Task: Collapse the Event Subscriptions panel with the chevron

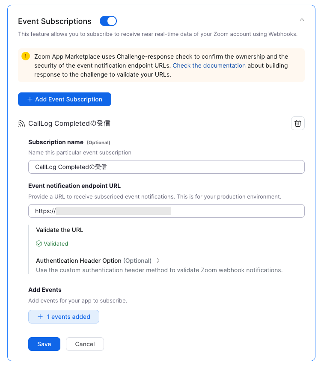Action: (x=302, y=19)
